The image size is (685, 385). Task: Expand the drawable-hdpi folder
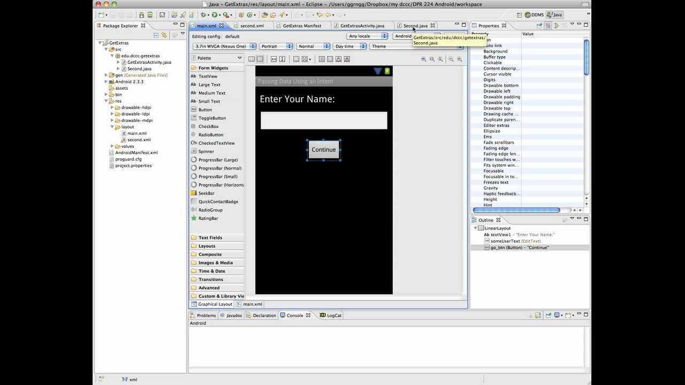click(112, 107)
